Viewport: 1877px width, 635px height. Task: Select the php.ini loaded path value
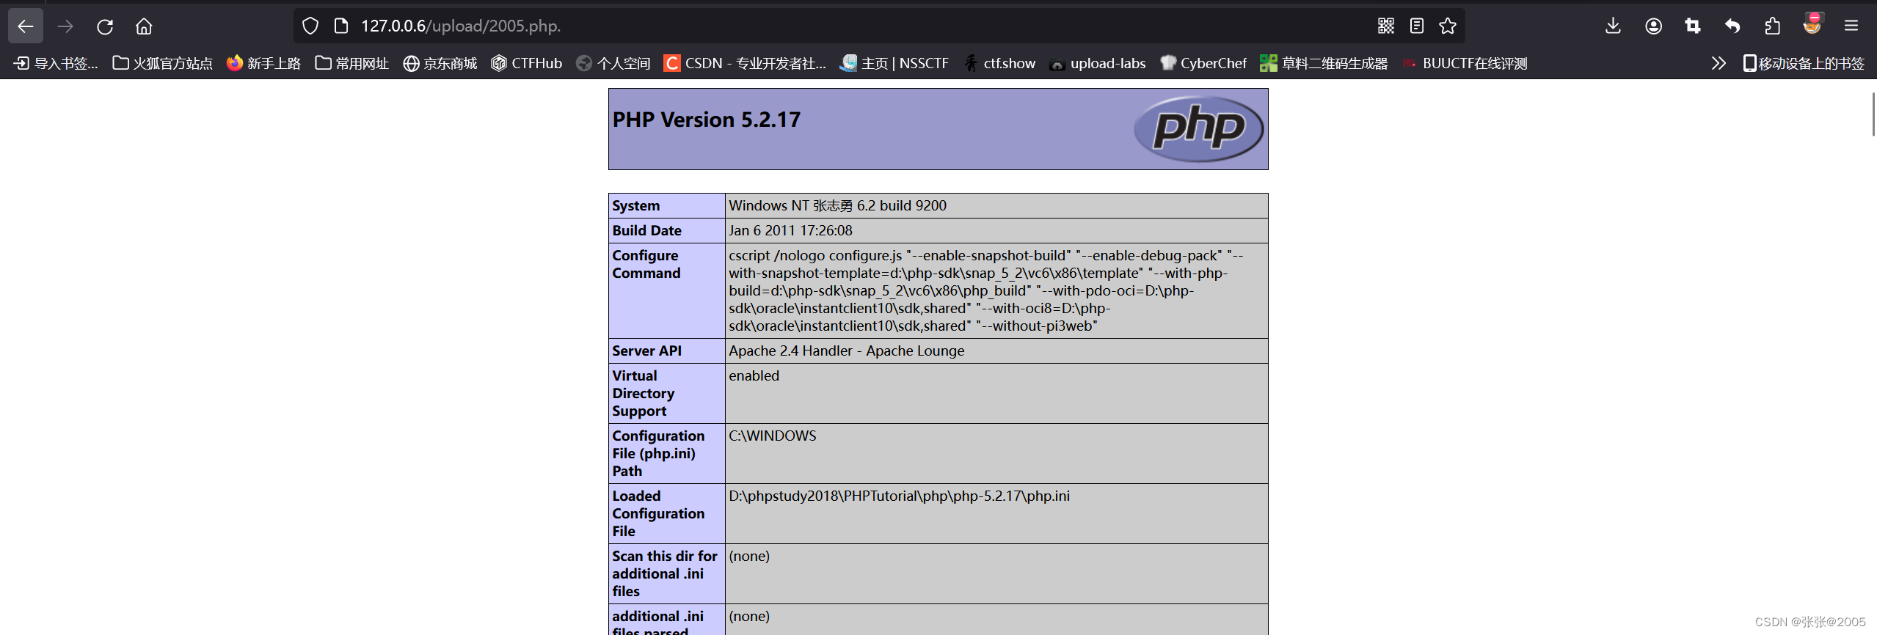click(x=899, y=496)
